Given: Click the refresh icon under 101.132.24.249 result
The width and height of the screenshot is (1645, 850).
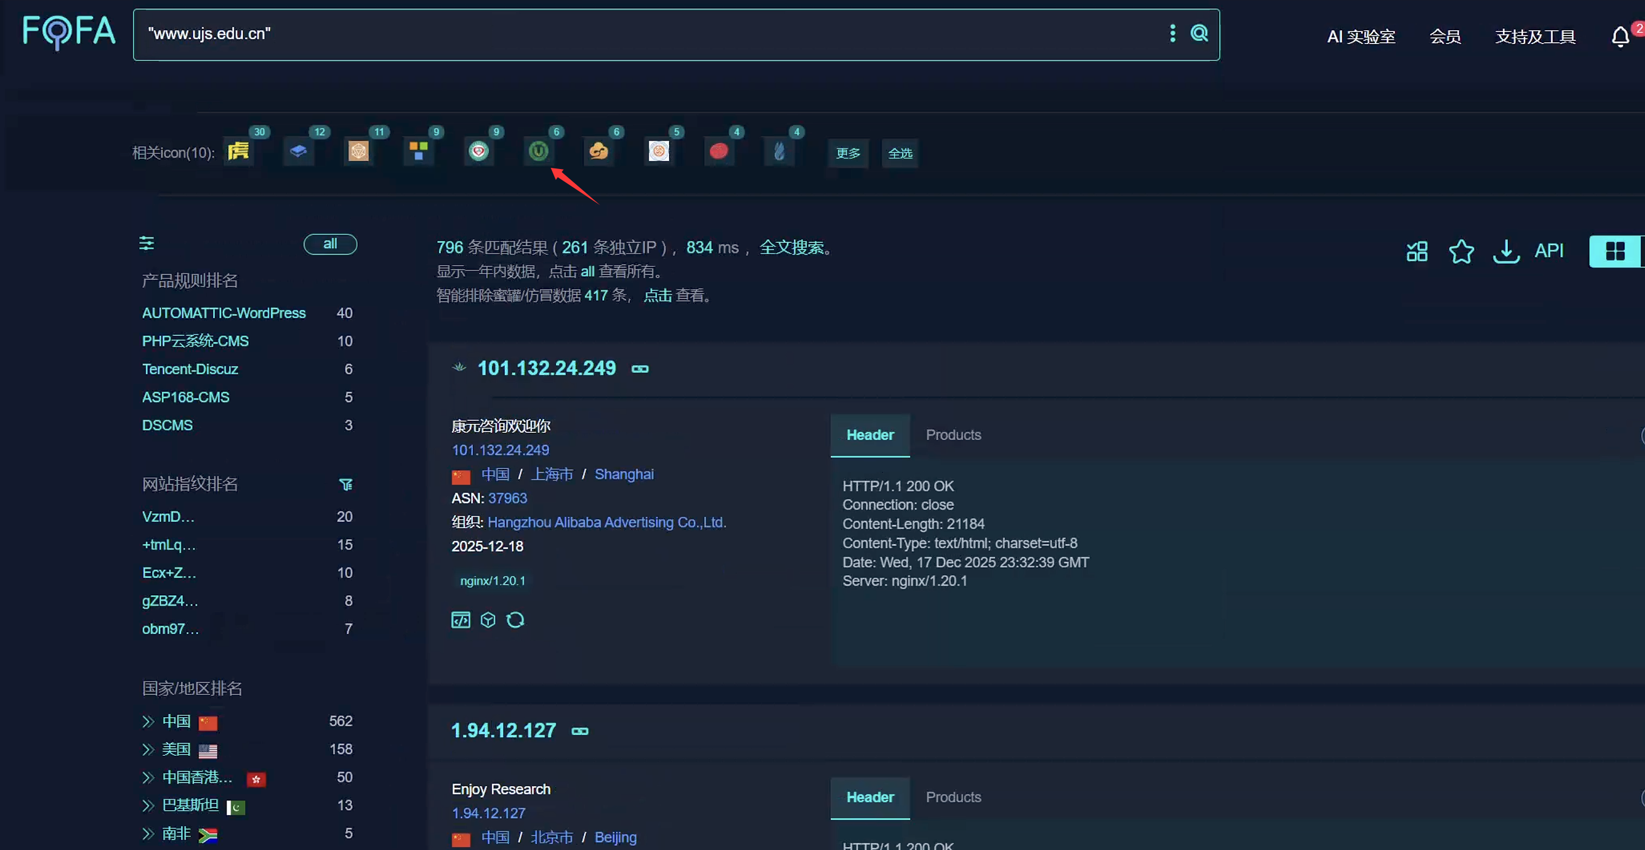Looking at the screenshot, I should (515, 619).
